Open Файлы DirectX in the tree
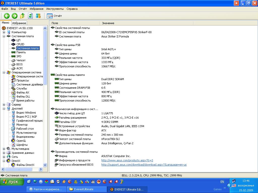 tap(25, 165)
